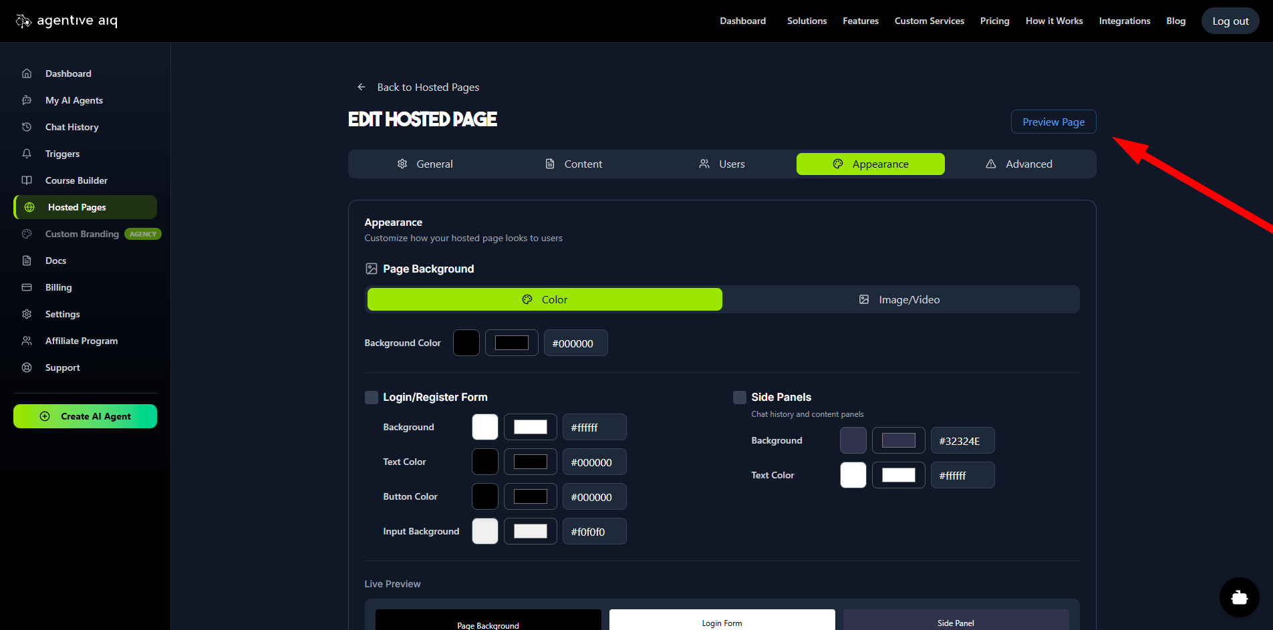Viewport: 1273px width, 630px height.
Task: Click the Settings gear icon in sidebar
Action: (27, 314)
